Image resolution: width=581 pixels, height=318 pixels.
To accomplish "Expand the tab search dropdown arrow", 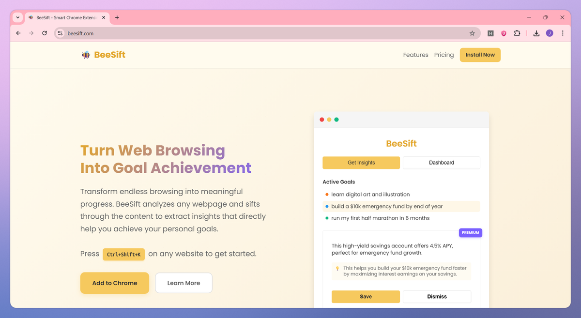I will tap(18, 17).
